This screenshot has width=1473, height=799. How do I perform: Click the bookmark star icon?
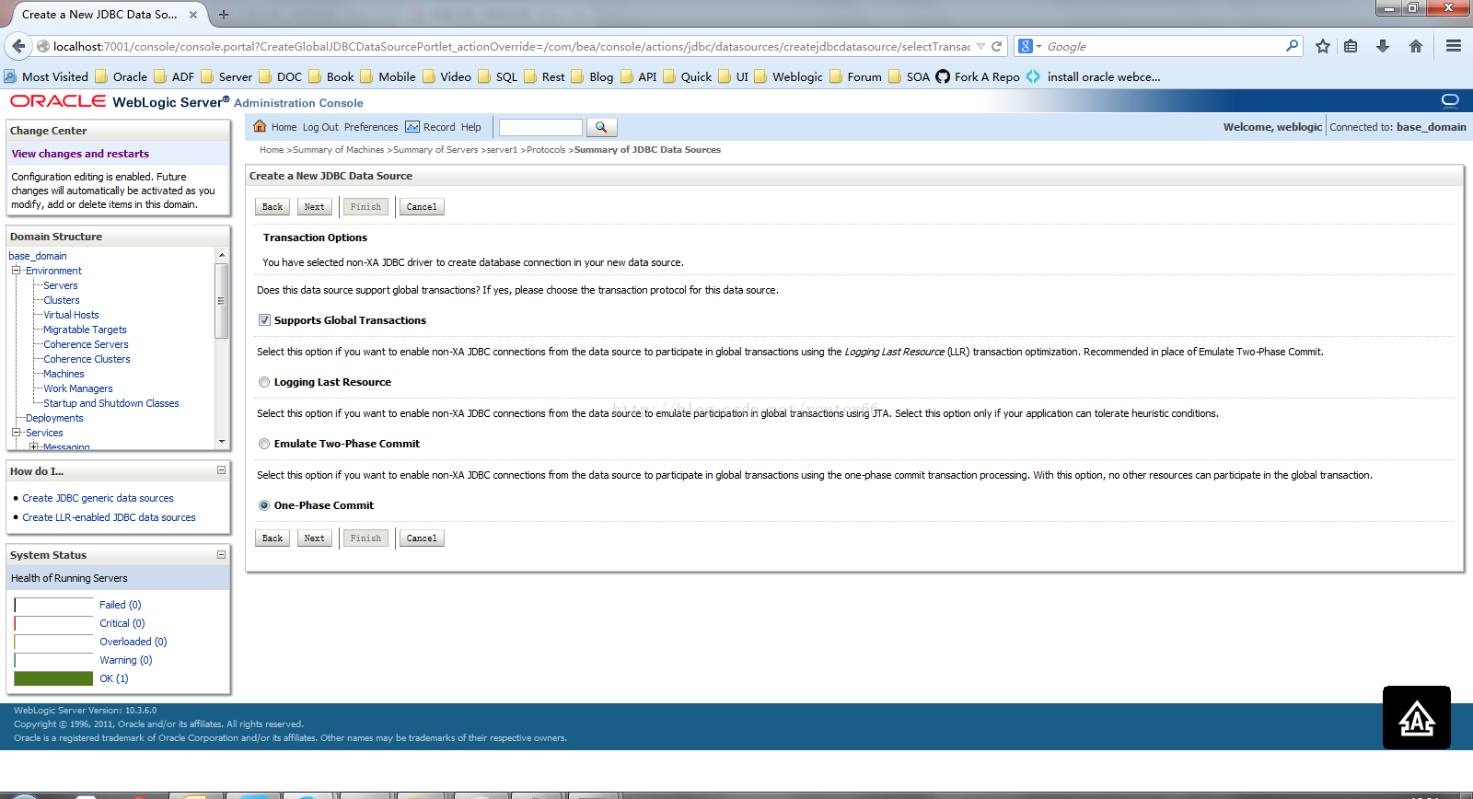click(1323, 46)
